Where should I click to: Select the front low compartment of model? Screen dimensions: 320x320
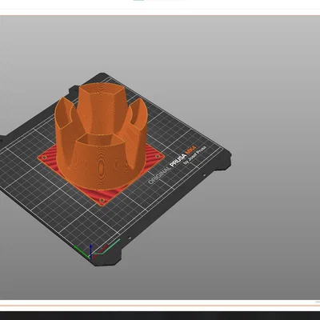[x=98, y=160]
